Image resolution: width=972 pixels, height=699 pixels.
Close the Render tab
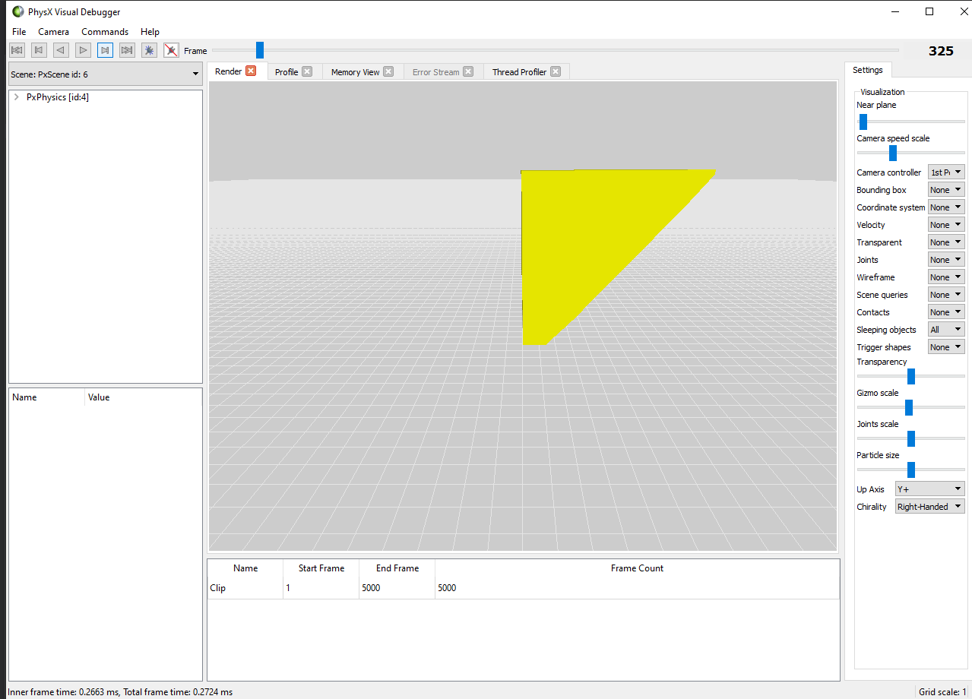(x=251, y=71)
